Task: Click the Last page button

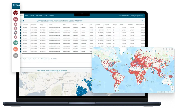Action: 46,59
